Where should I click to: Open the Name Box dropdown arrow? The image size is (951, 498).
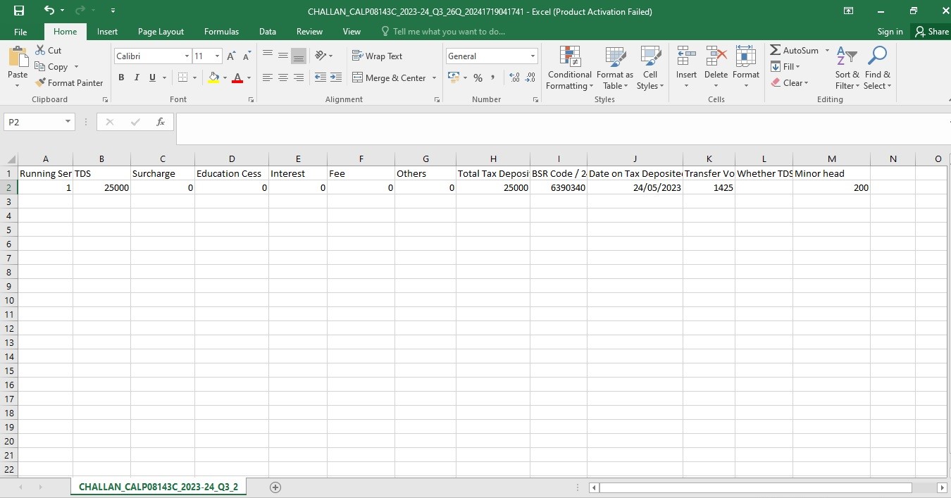pyautogui.click(x=68, y=122)
